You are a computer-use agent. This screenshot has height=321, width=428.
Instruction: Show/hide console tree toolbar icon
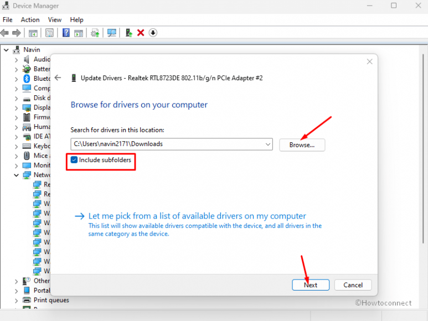pos(33,33)
